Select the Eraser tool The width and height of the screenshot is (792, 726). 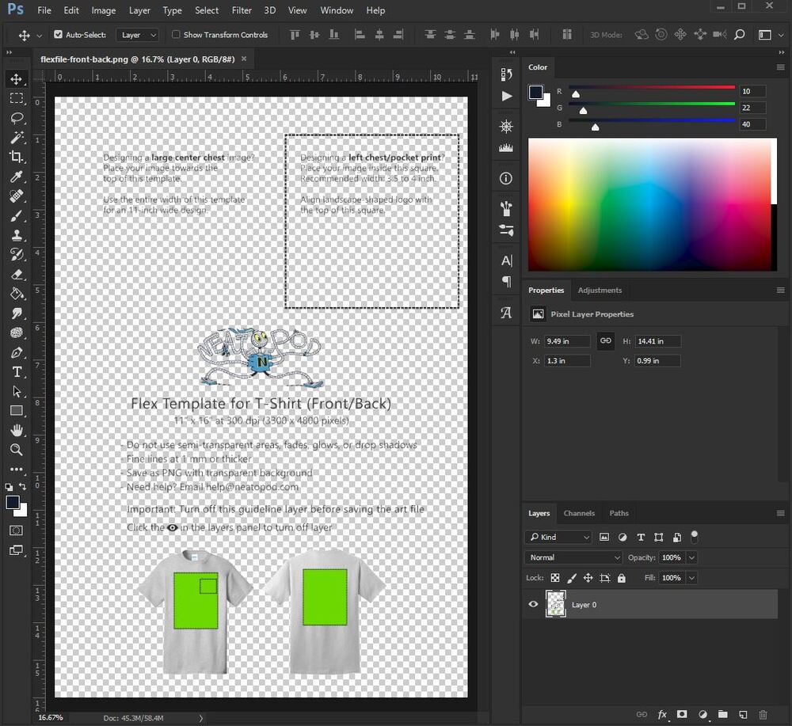pos(16,274)
